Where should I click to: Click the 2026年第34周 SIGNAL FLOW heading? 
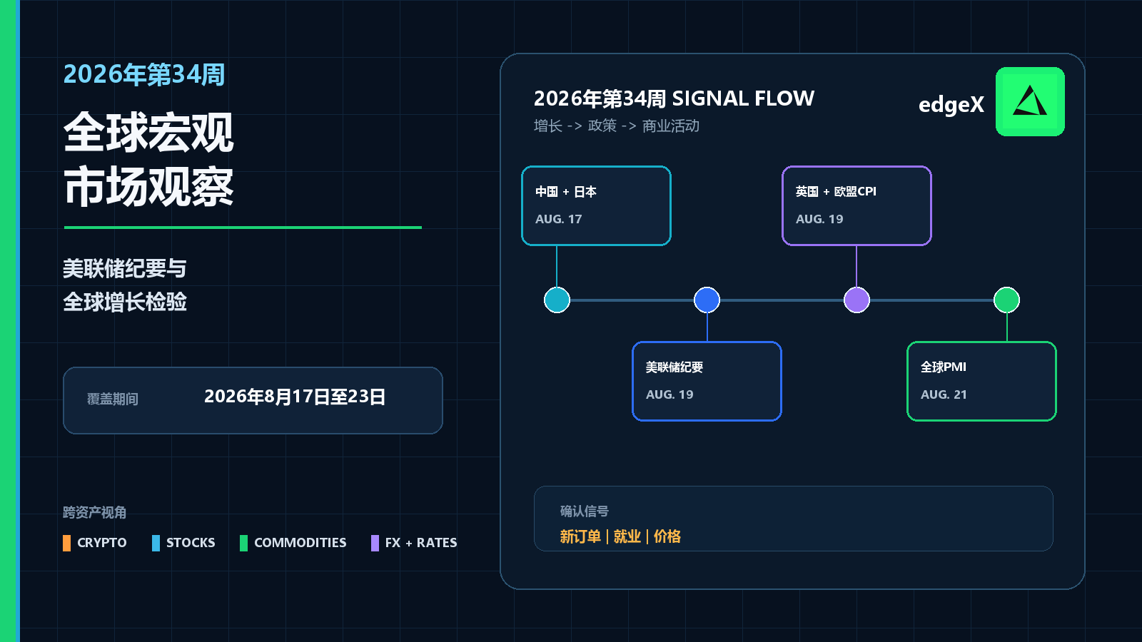point(674,98)
